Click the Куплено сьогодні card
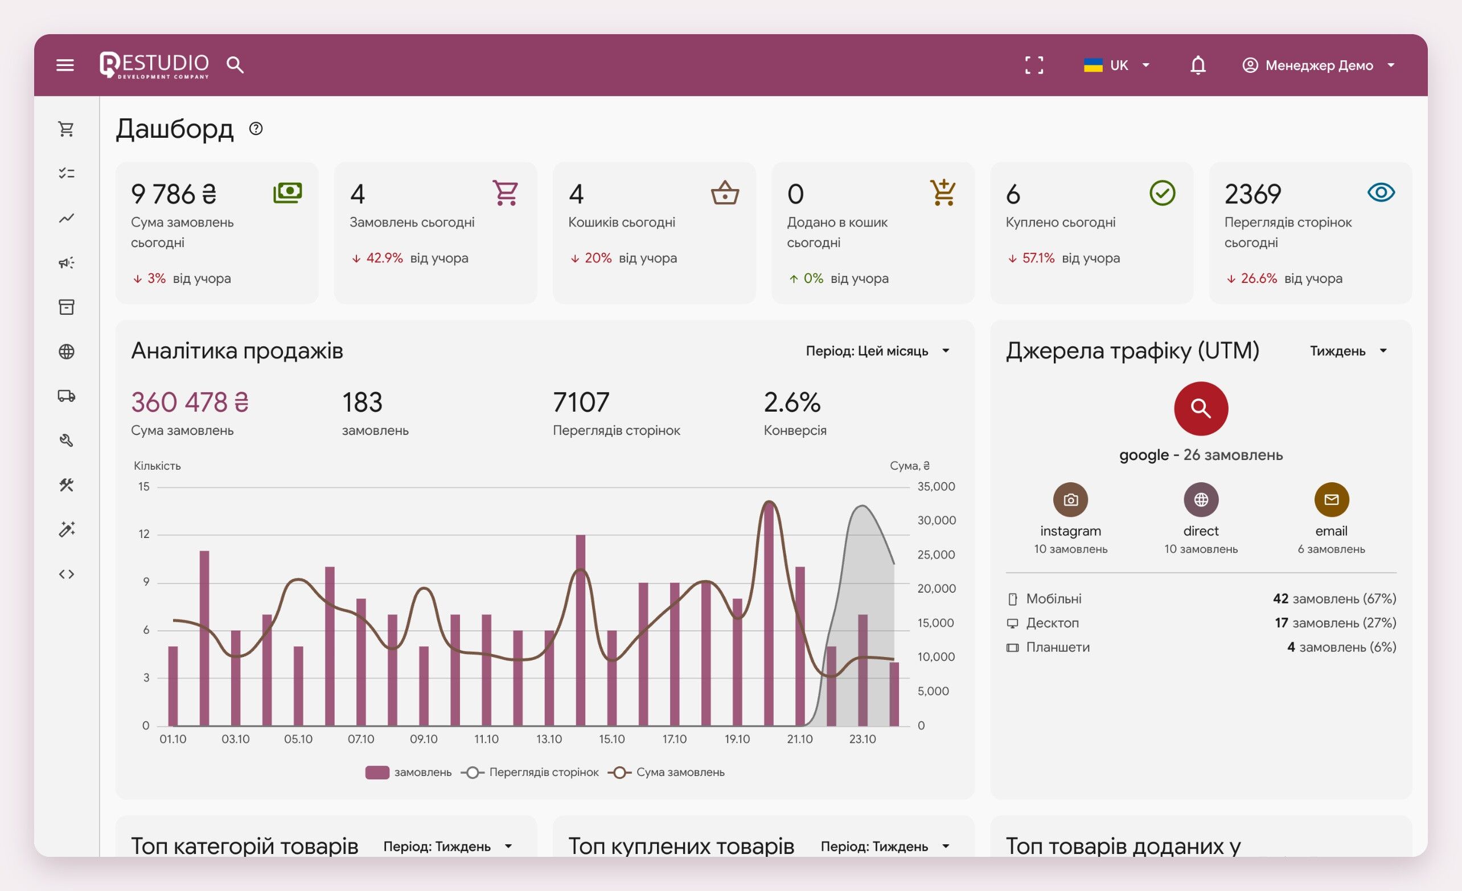The image size is (1462, 891). pyautogui.click(x=1092, y=233)
